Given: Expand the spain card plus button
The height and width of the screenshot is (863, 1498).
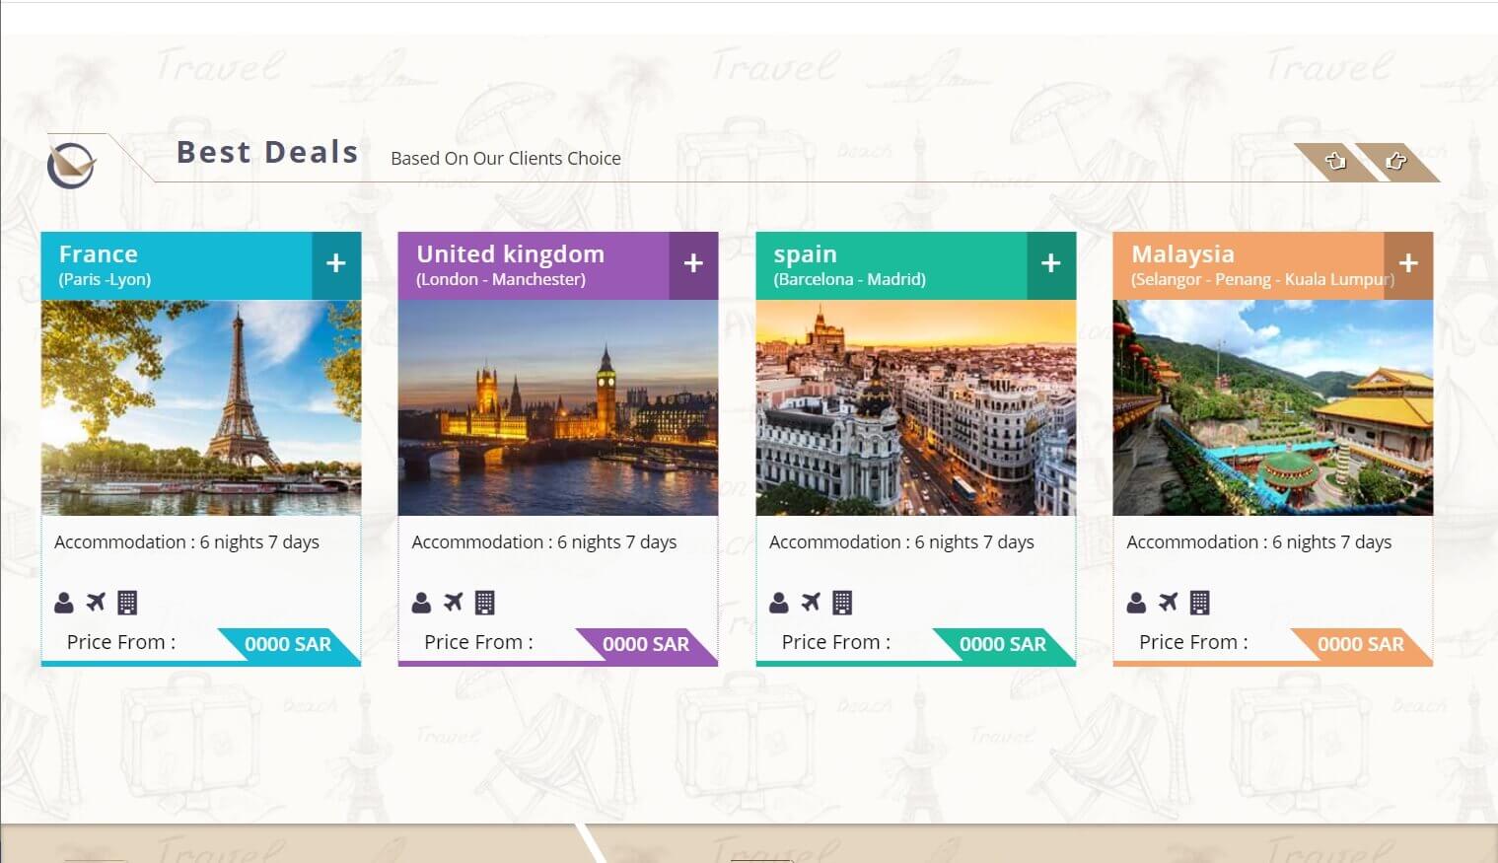Looking at the screenshot, I should pyautogui.click(x=1051, y=264).
